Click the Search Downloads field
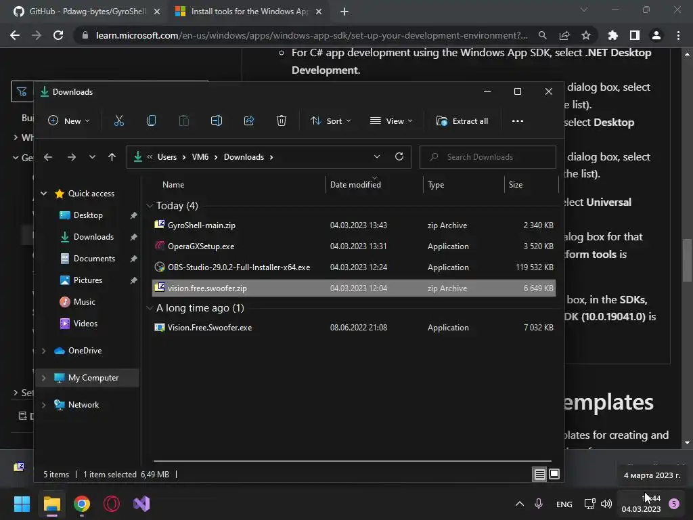The height and width of the screenshot is (520, 693). (x=487, y=157)
